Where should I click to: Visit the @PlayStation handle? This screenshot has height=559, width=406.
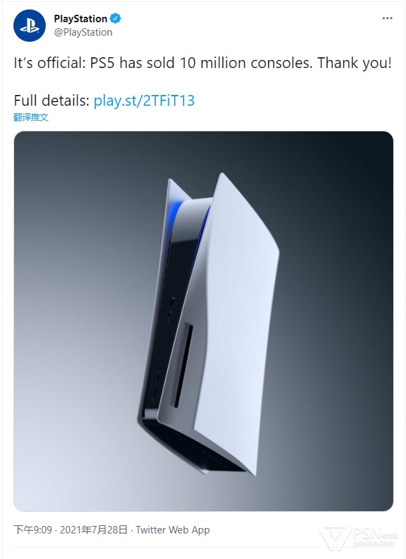(x=83, y=32)
